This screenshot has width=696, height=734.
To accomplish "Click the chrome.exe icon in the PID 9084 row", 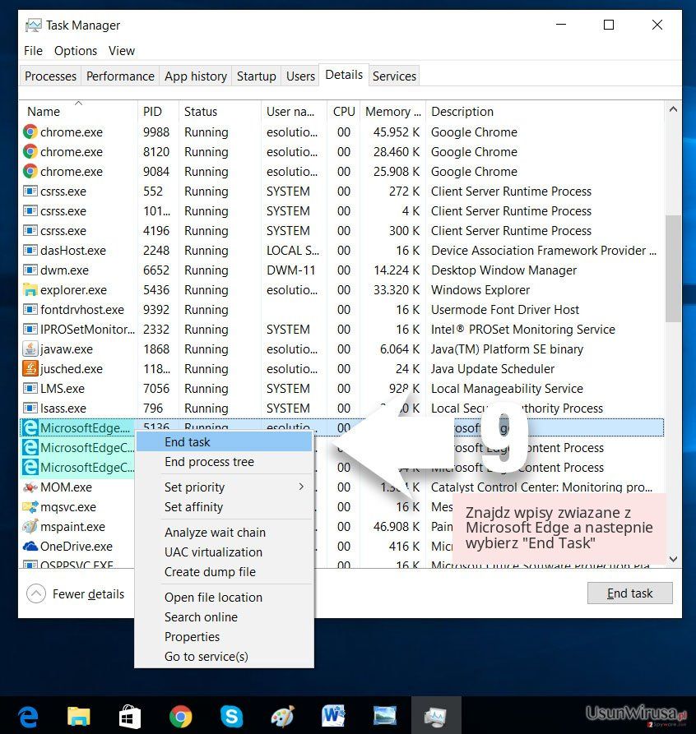I will (30, 171).
